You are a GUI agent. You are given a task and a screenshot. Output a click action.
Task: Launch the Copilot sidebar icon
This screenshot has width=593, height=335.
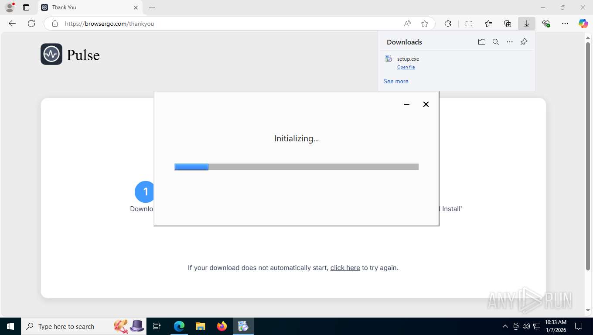point(583,24)
